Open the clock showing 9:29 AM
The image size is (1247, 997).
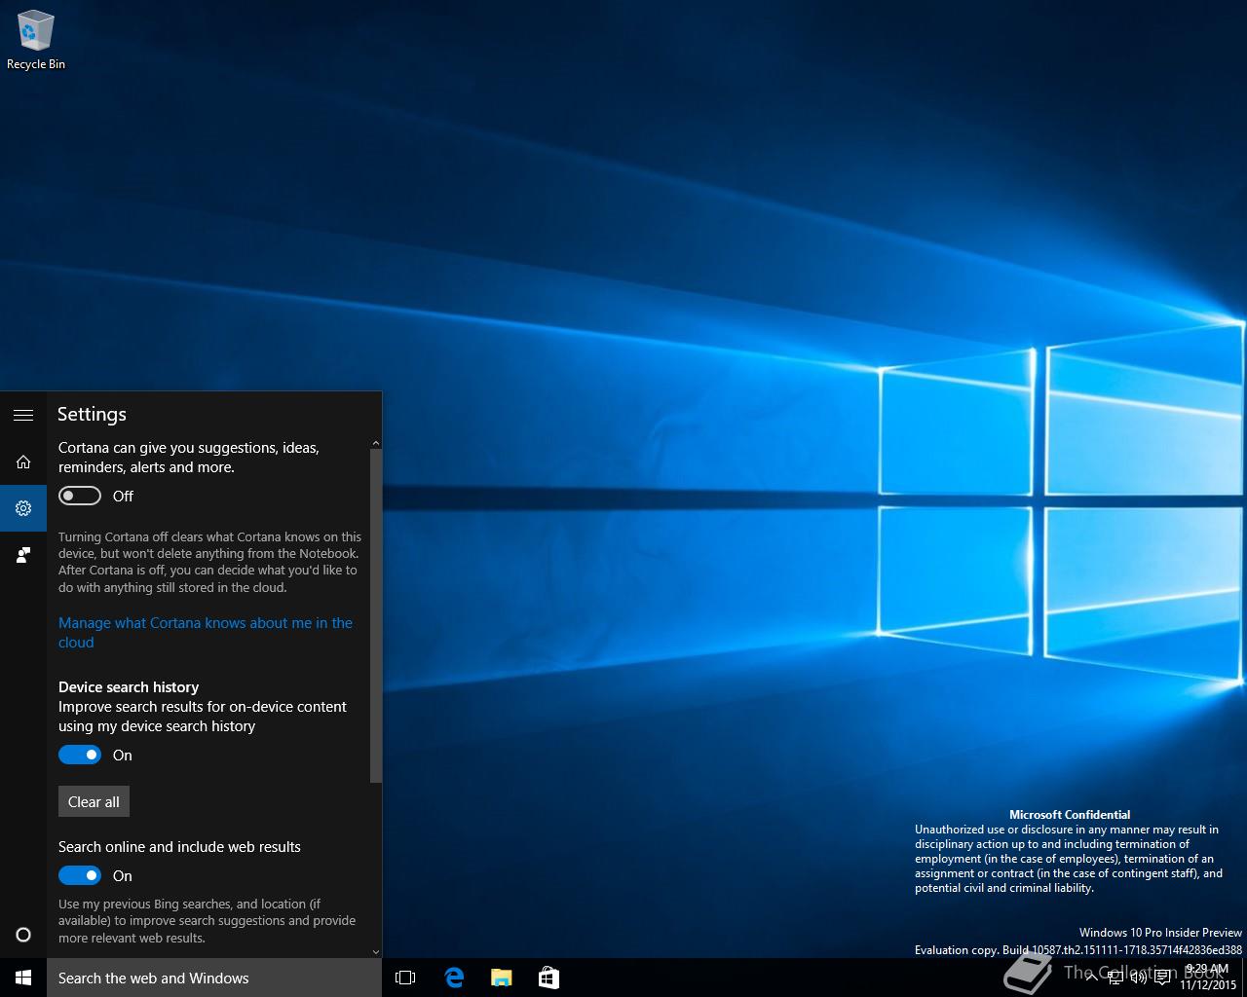point(1207,978)
